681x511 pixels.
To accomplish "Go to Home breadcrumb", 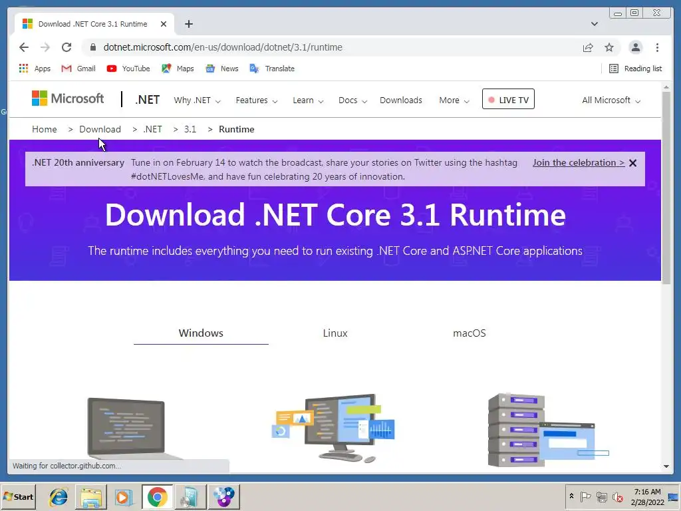I will point(45,130).
